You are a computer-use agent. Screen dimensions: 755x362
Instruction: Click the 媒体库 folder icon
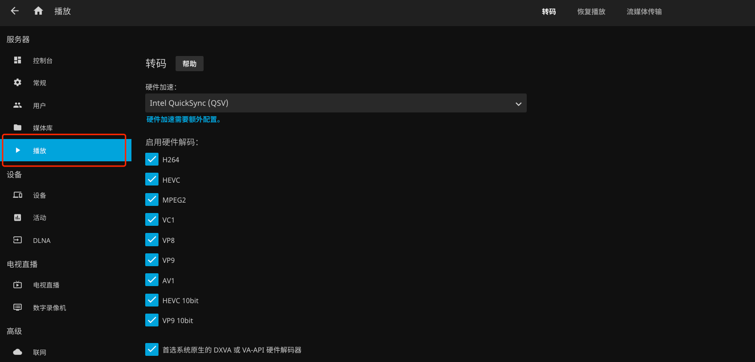[18, 128]
